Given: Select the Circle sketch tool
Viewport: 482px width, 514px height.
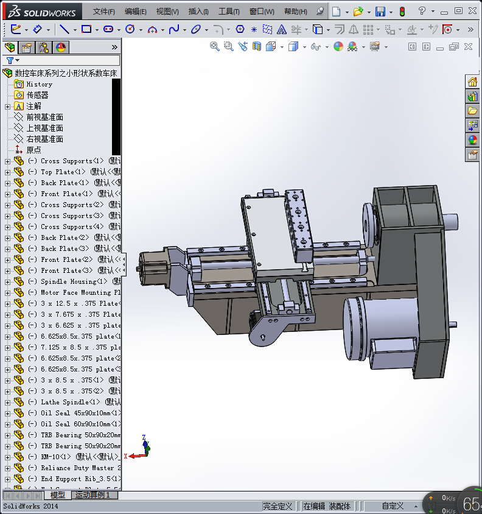Looking at the screenshot, I should (130, 29).
